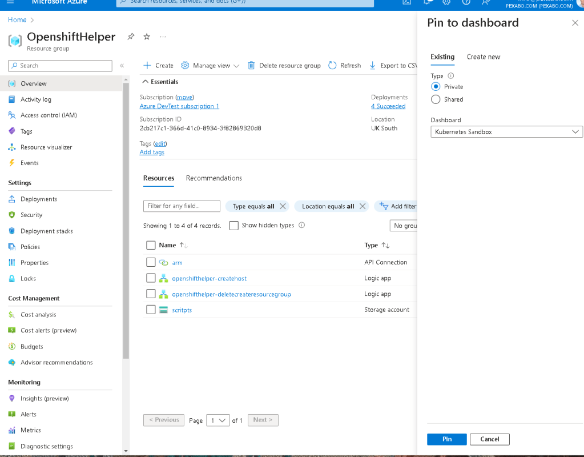Image resolution: width=584 pixels, height=457 pixels.
Task: Pin OpenshiftHelper using the pushpin icon
Action: coord(131,37)
